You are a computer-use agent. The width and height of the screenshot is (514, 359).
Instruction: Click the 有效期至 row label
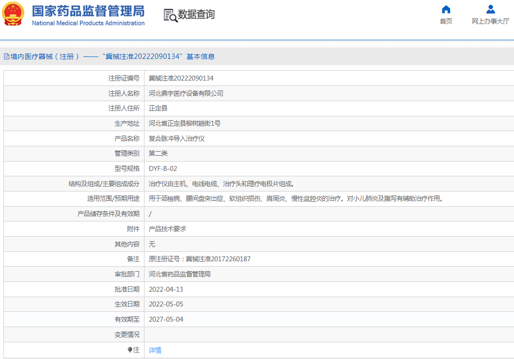(x=127, y=319)
